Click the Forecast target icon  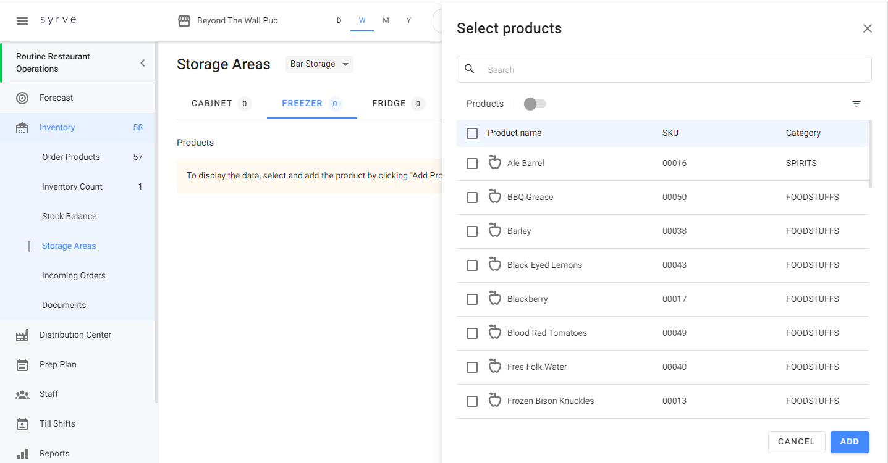point(22,98)
